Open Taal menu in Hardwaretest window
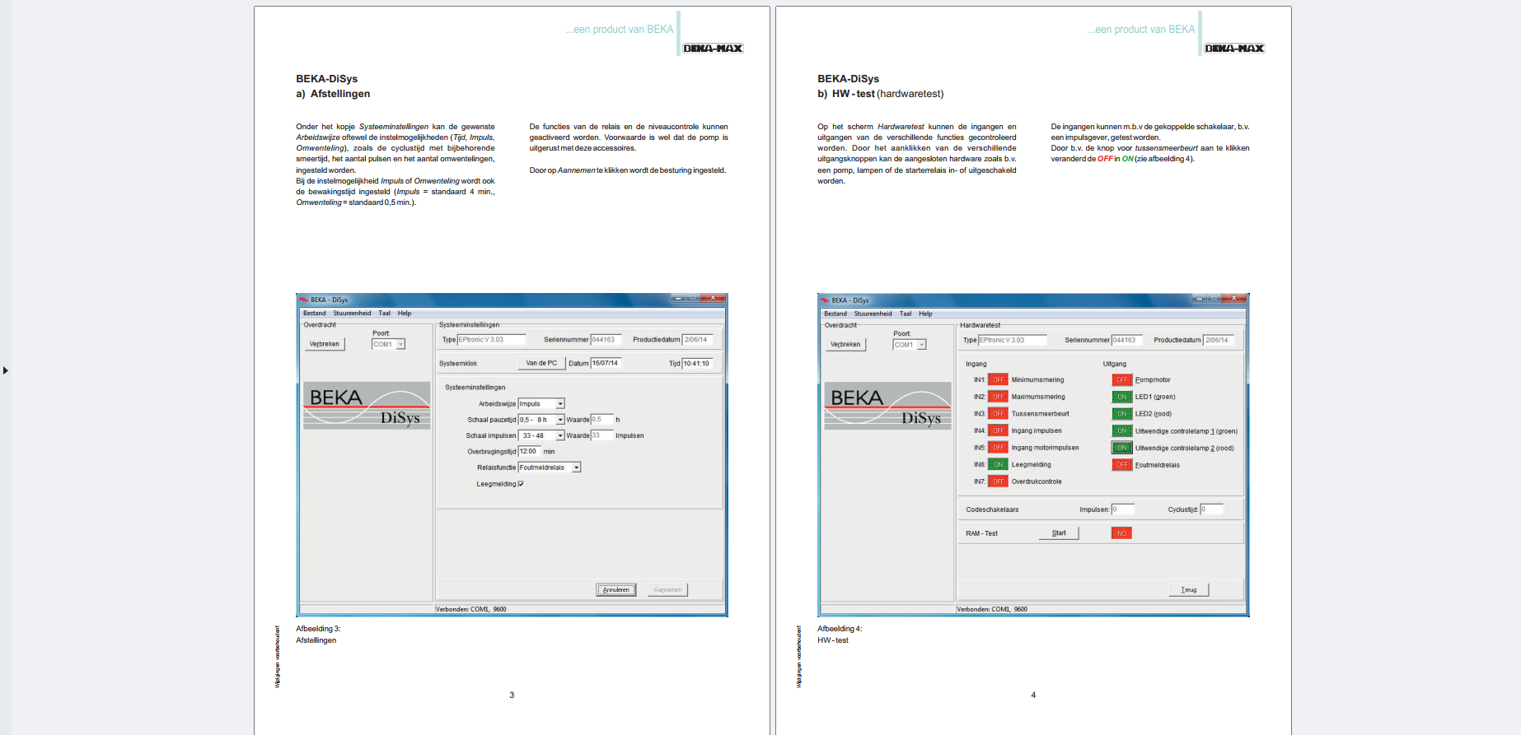This screenshot has width=1521, height=735. point(906,314)
